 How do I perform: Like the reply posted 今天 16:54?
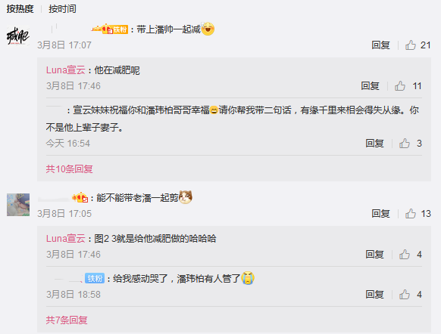(x=405, y=144)
